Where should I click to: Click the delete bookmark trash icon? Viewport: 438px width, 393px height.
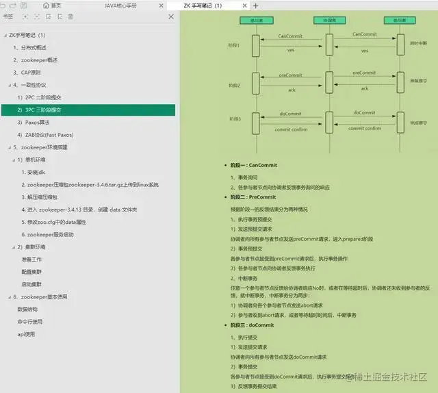pyautogui.click(x=70, y=16)
